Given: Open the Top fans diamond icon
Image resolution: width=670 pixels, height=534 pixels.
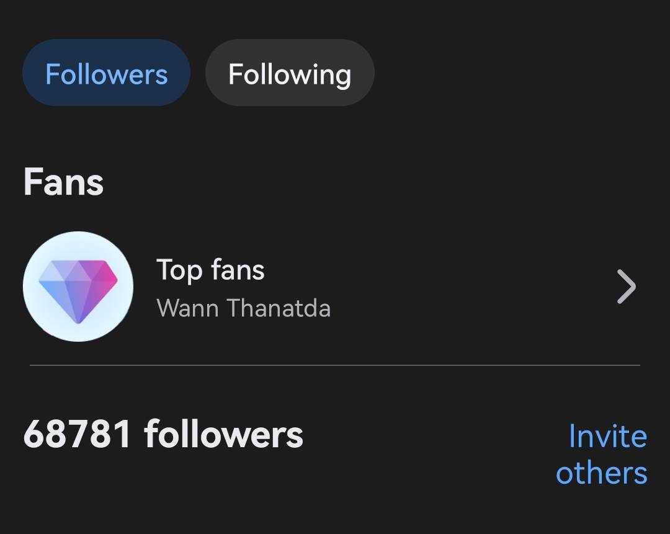Looking at the screenshot, I should 78,287.
